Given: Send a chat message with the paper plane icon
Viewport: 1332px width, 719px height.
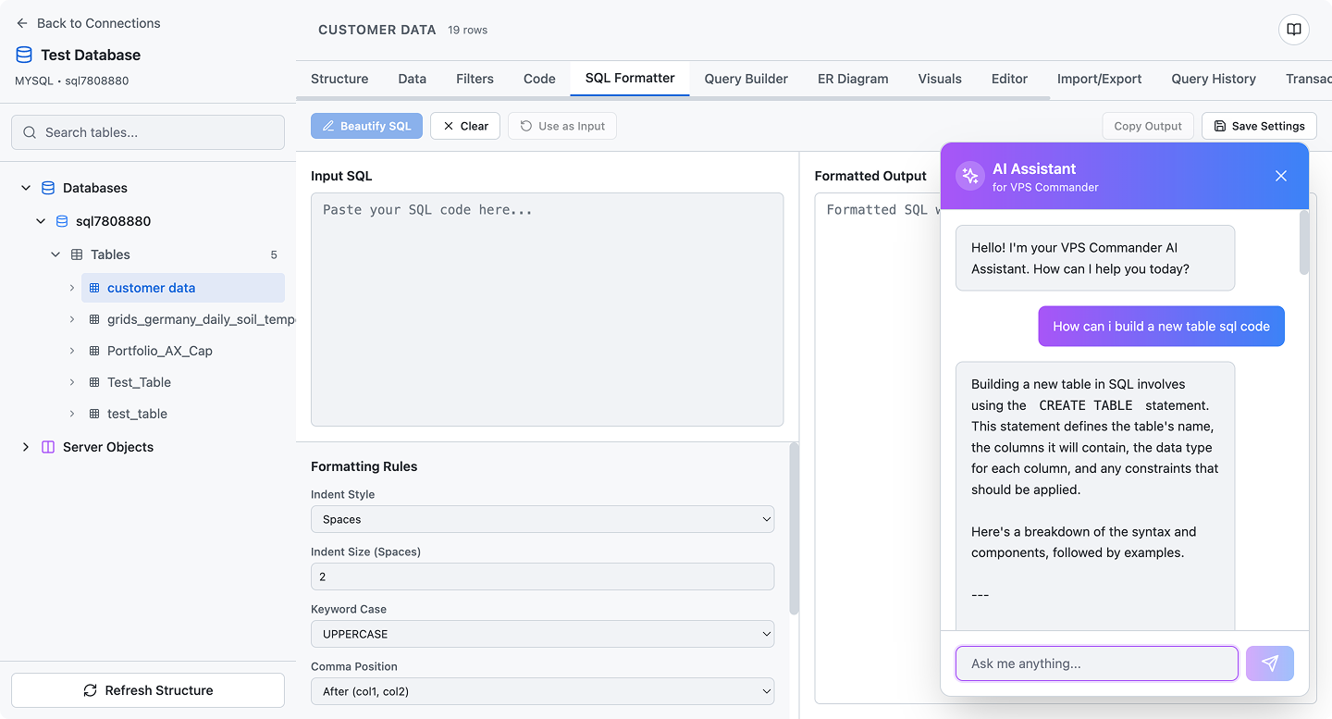Looking at the screenshot, I should coord(1269,663).
